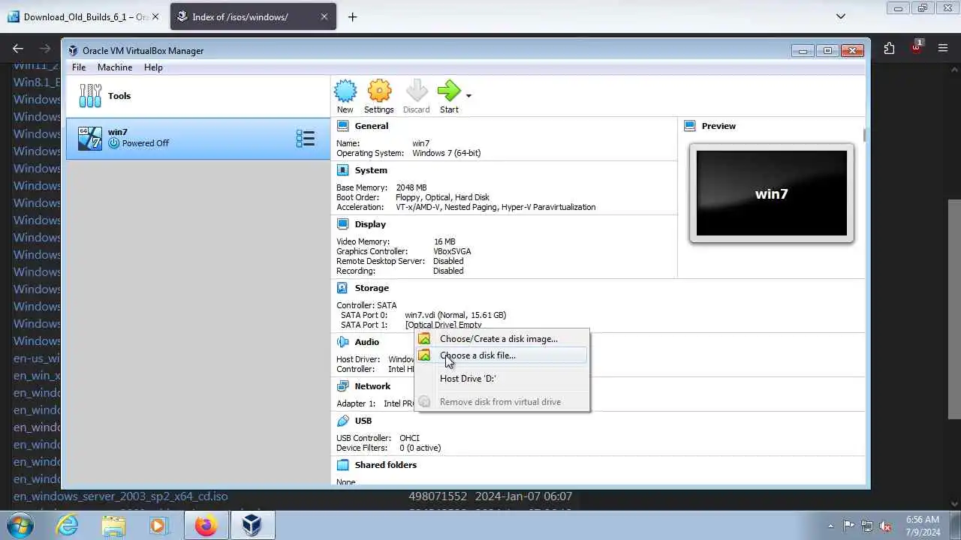Click the General section icon
The height and width of the screenshot is (540, 961).
tap(343, 126)
